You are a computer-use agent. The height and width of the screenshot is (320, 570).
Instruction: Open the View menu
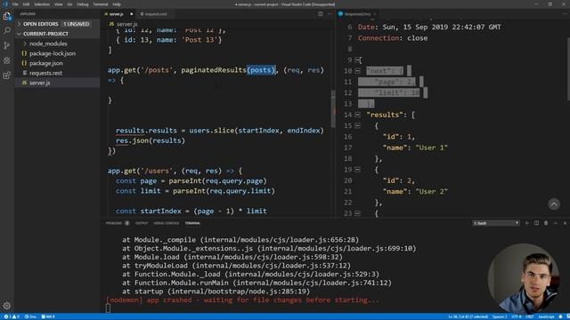coord(58,4)
